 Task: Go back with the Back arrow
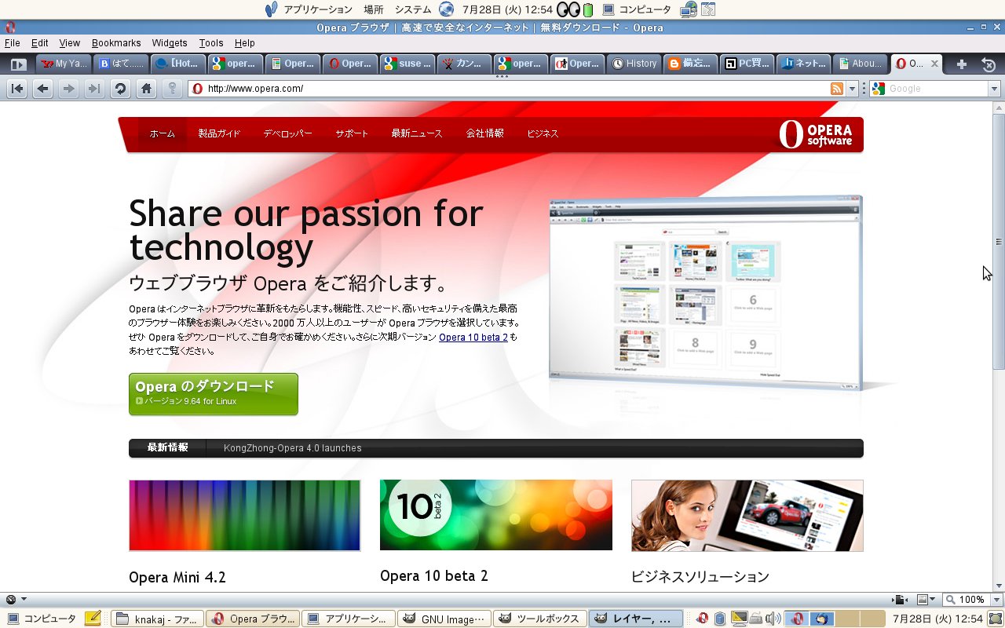pos(43,89)
